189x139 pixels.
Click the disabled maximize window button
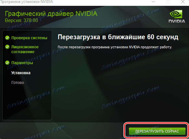[x=168, y=2]
